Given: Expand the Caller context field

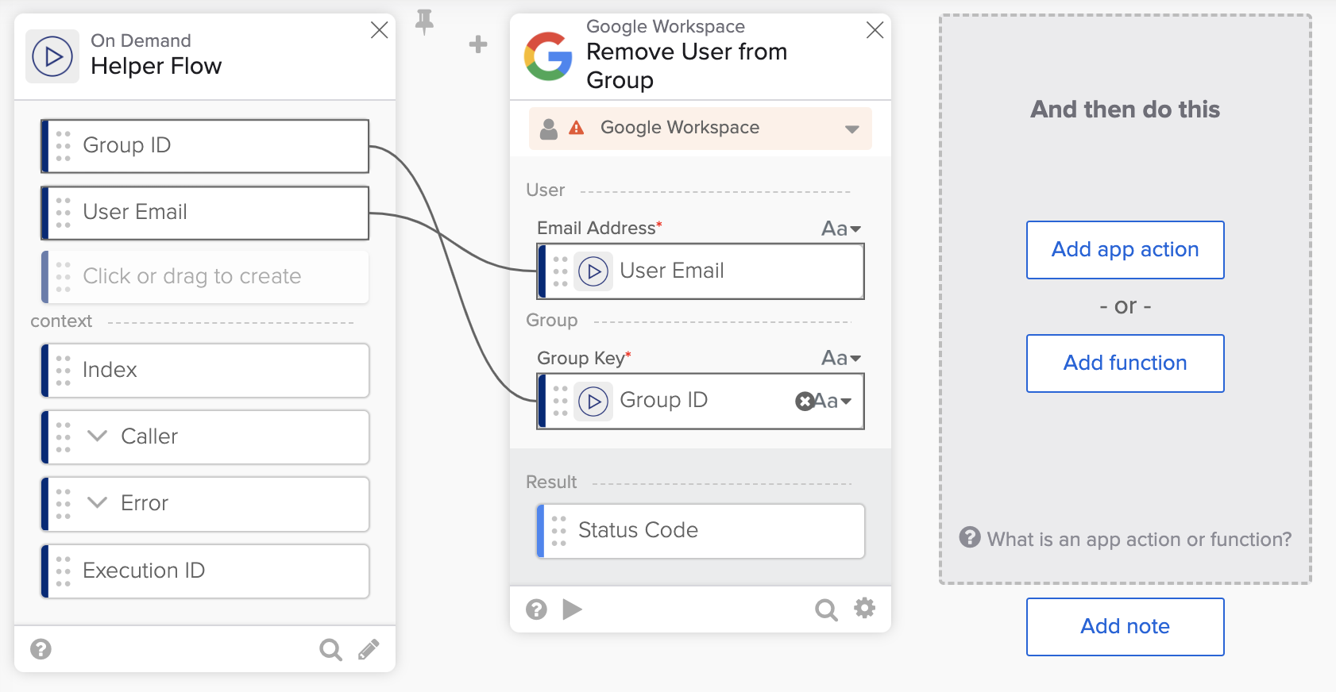Looking at the screenshot, I should (x=97, y=436).
